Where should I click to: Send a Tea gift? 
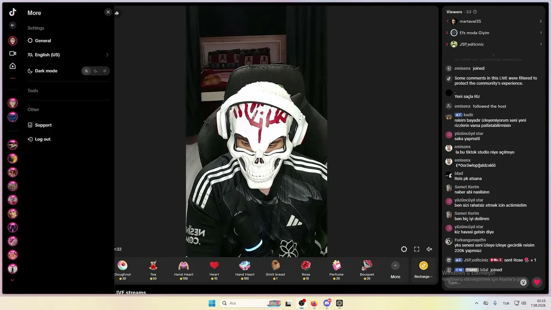(153, 270)
